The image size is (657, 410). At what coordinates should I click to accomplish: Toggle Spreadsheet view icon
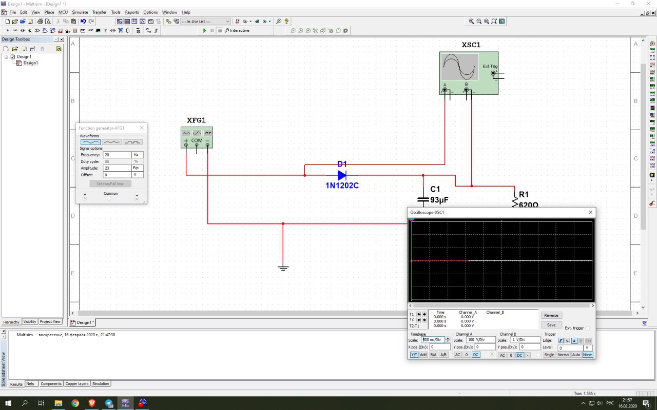pos(127,22)
